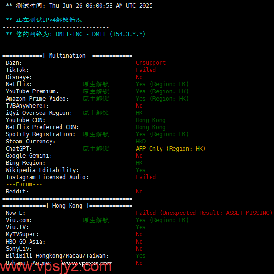Click the BiliBili Hongkong/Macau/Taiwan label
Viewport: 274px width, 274px height.
(x=57, y=256)
